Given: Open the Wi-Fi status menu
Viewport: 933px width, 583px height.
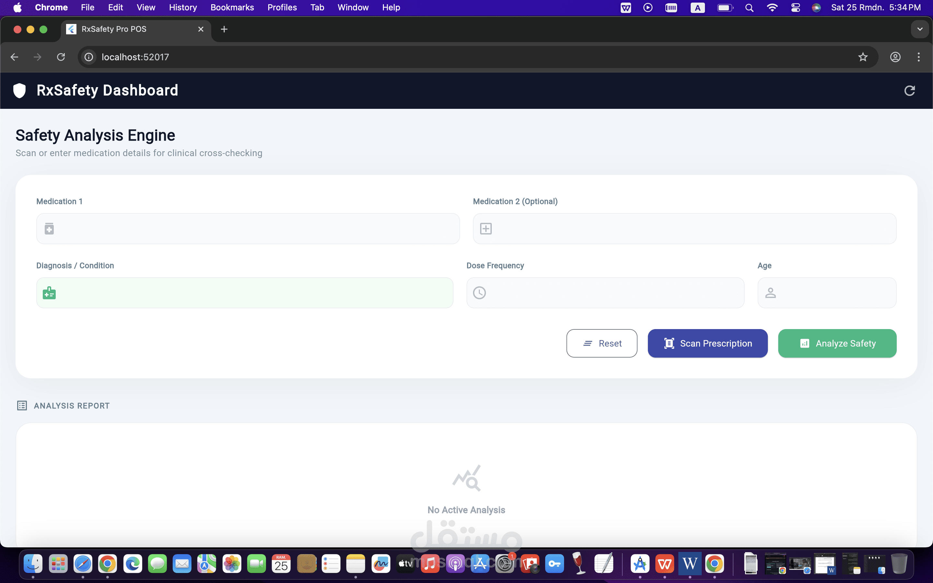Looking at the screenshot, I should (772, 8).
